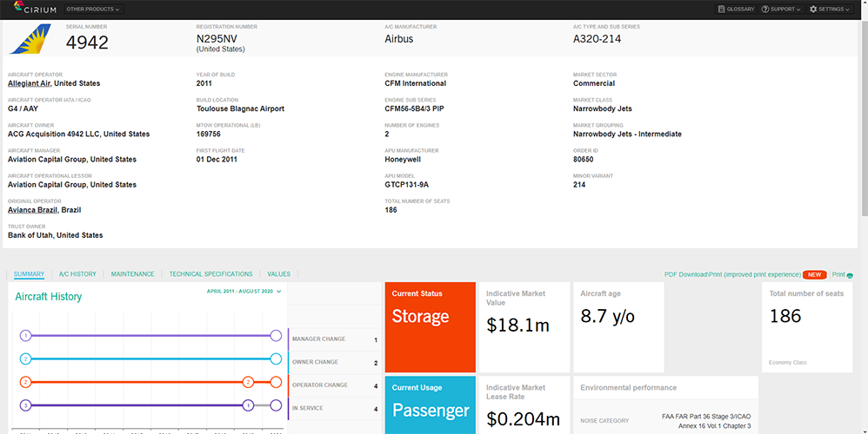Click market grouping Narrowbody Jets - Intermediate
This screenshot has width=868, height=434.
point(627,135)
